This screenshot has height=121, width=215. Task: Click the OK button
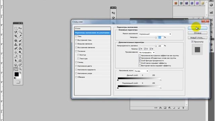(x=198, y=28)
